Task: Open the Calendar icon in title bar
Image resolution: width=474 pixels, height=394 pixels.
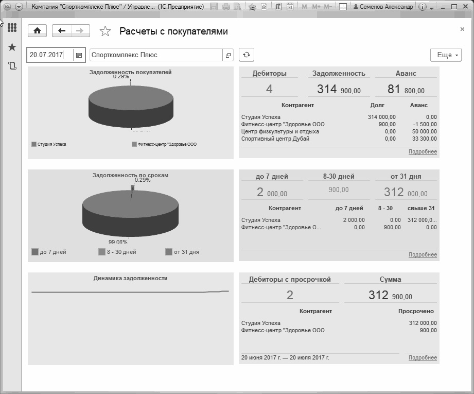Action: tap(290, 7)
